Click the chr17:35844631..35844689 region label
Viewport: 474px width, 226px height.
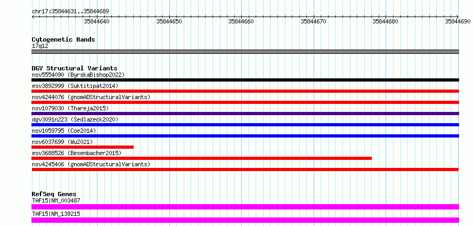click(x=70, y=11)
